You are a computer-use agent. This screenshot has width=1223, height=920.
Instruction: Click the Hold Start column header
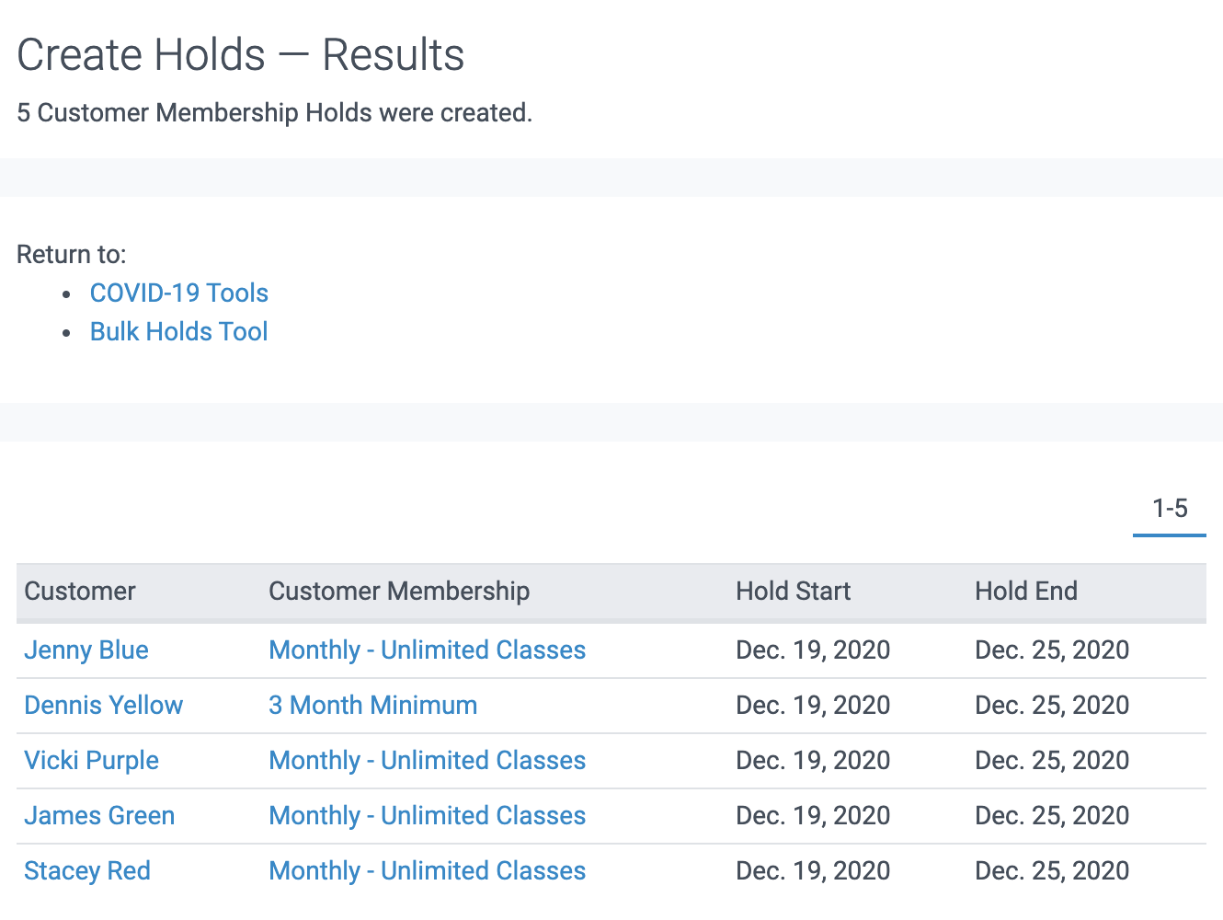pyautogui.click(x=793, y=592)
